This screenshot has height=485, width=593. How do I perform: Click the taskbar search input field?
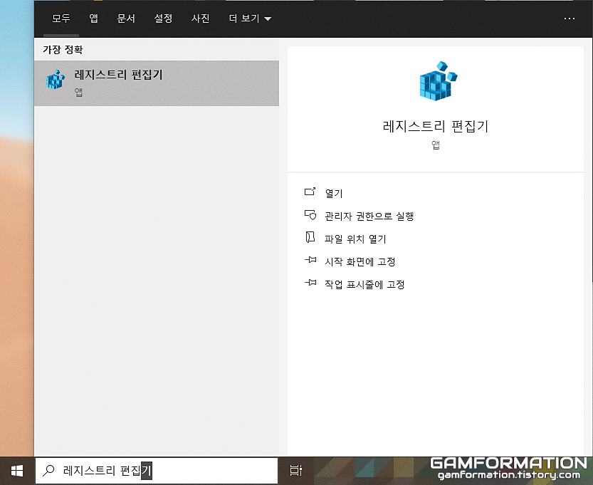[x=157, y=471]
